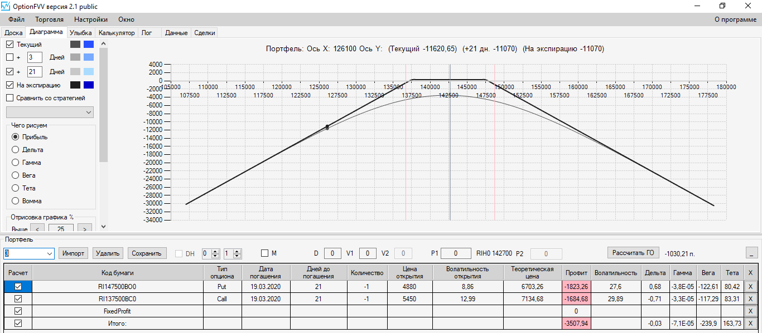
Task: Open the Торговля menu
Action: pyautogui.click(x=49, y=19)
